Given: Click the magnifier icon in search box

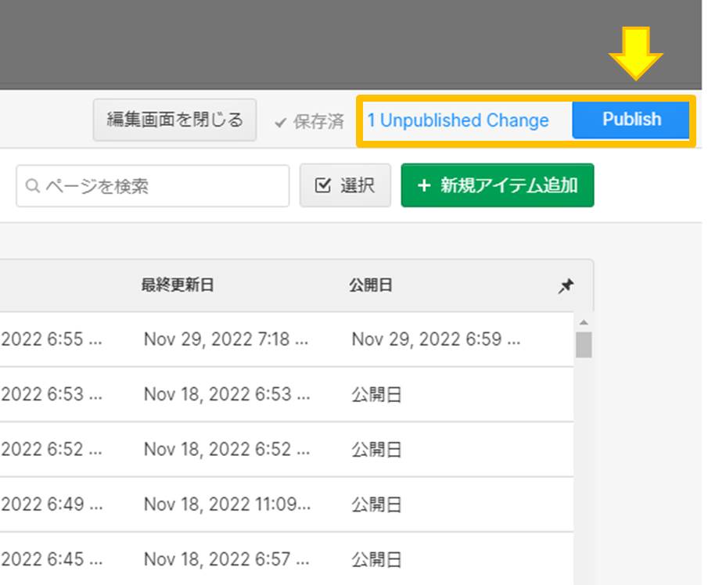Looking at the screenshot, I should [x=33, y=185].
